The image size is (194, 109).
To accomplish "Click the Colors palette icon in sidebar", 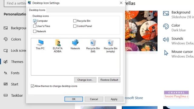I will 5,39.
